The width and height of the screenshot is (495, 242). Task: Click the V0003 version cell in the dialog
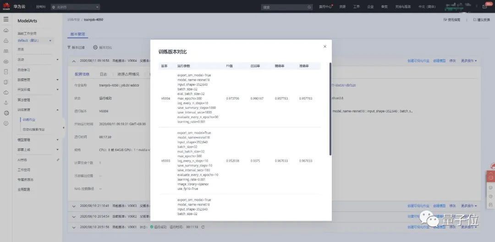tap(165, 161)
